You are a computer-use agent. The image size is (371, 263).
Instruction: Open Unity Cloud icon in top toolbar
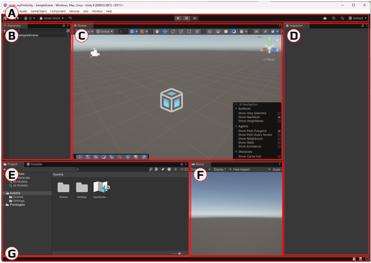[x=325, y=18]
